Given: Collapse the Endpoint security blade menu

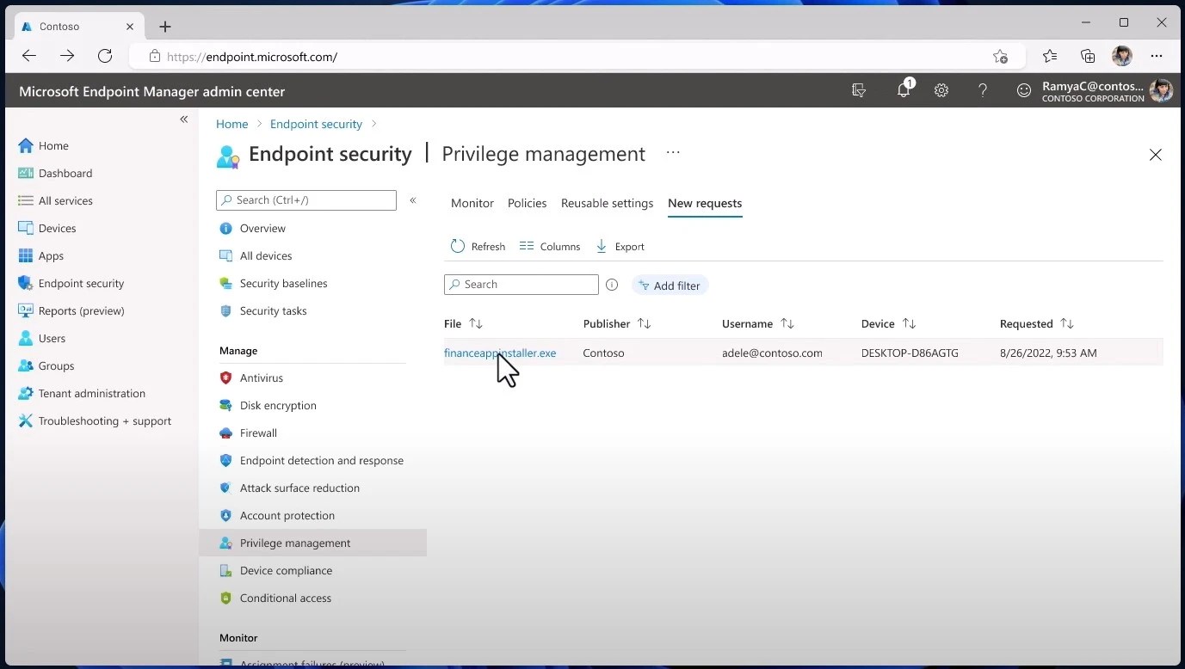Looking at the screenshot, I should [x=413, y=199].
